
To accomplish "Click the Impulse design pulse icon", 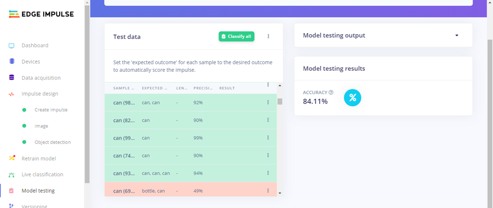I will coord(12,94).
